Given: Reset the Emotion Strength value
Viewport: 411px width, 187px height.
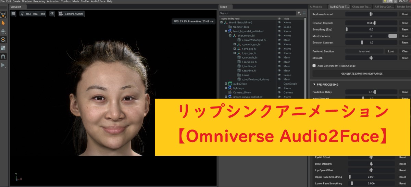Looking at the screenshot, I should point(405,23).
